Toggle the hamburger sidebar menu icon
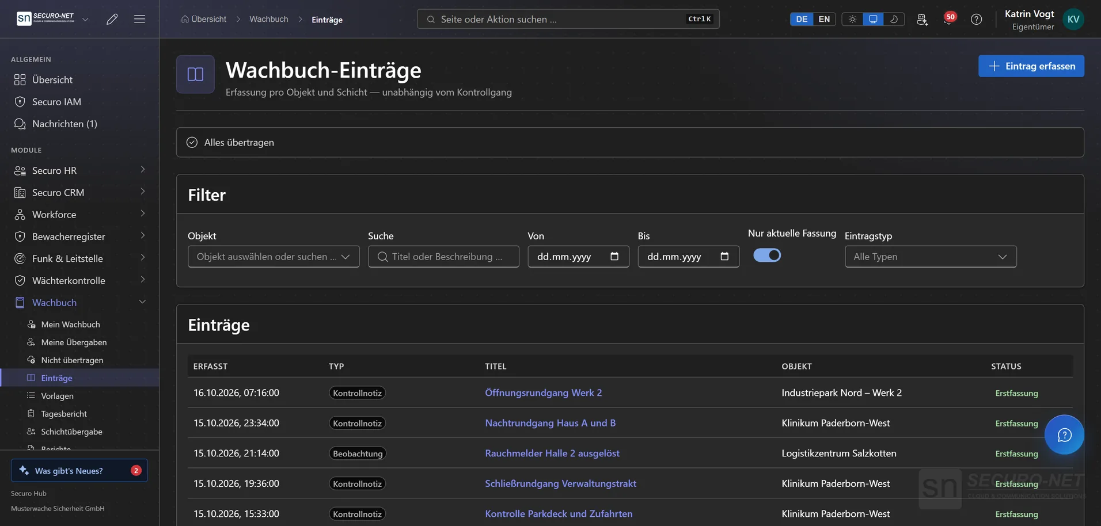Screen dimensions: 1101x526 click(x=139, y=19)
